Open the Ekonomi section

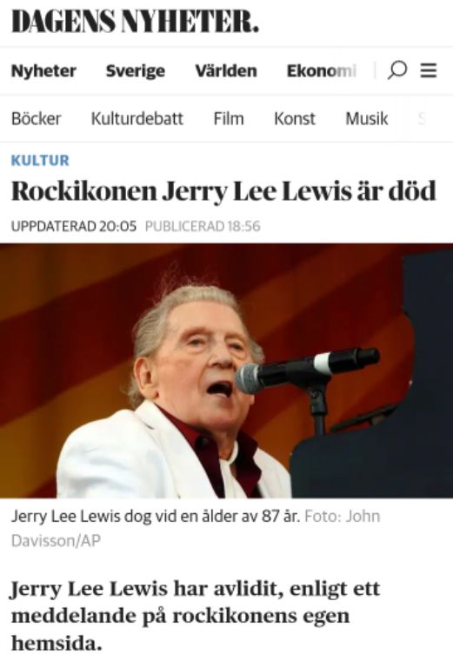click(x=322, y=70)
